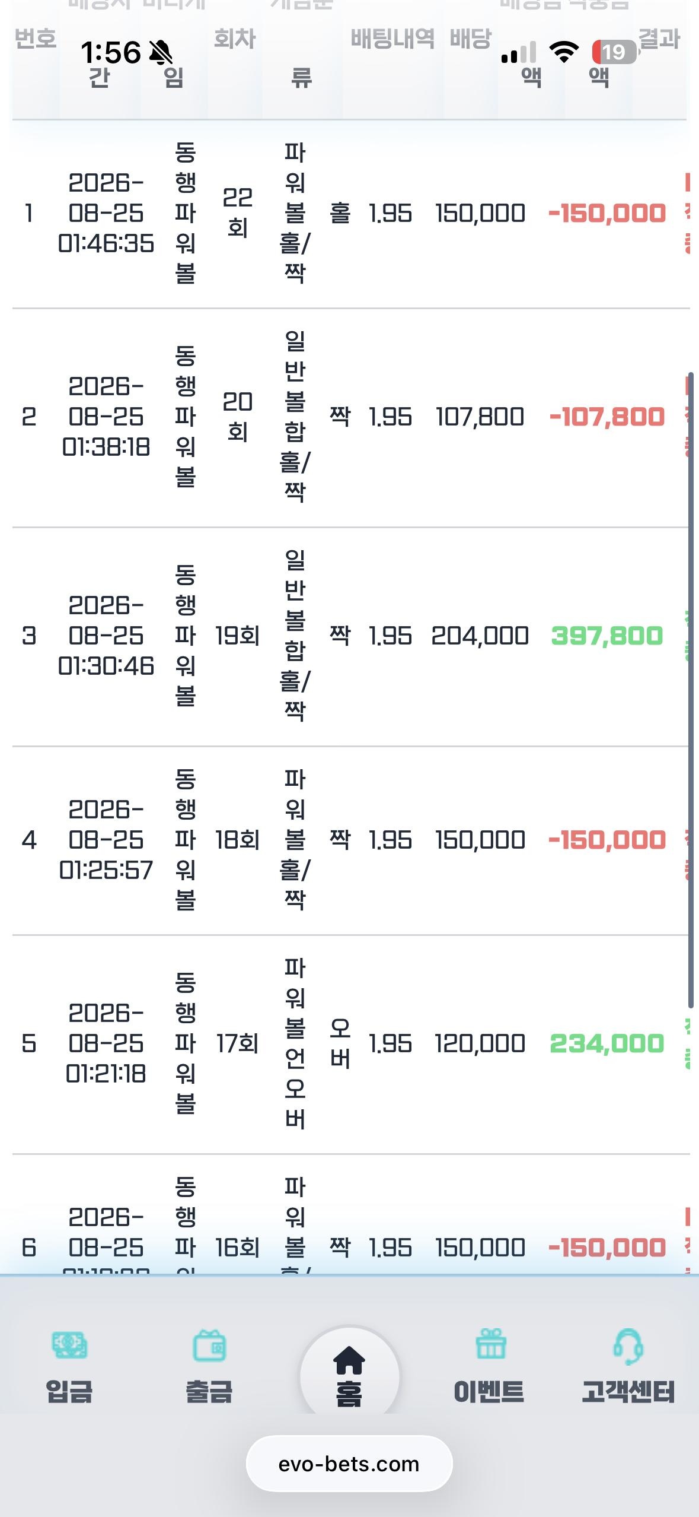Click the 배팅내역 column header
The height and width of the screenshot is (1517, 699).
click(x=392, y=39)
